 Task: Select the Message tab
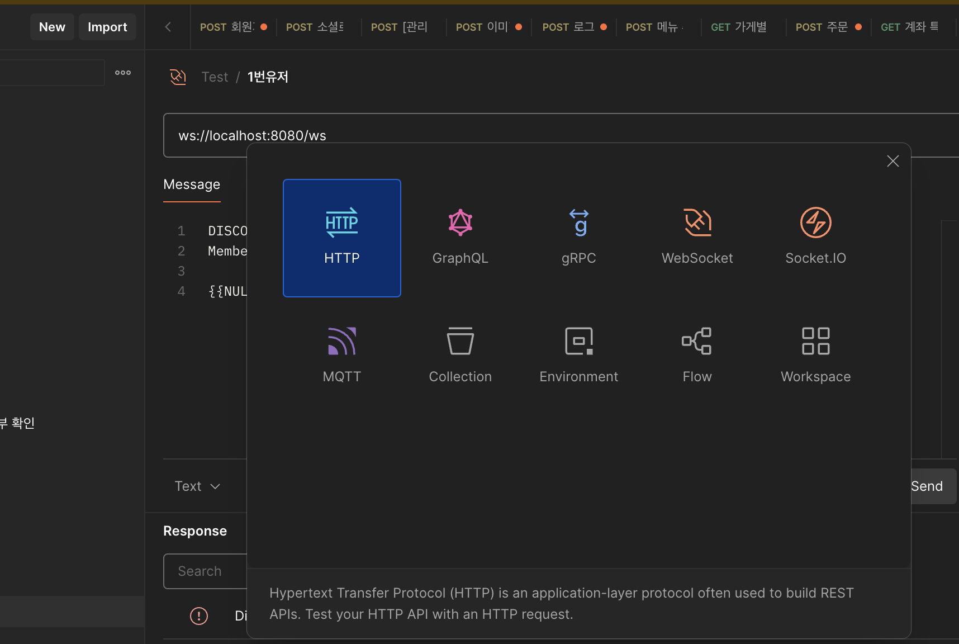tap(192, 184)
